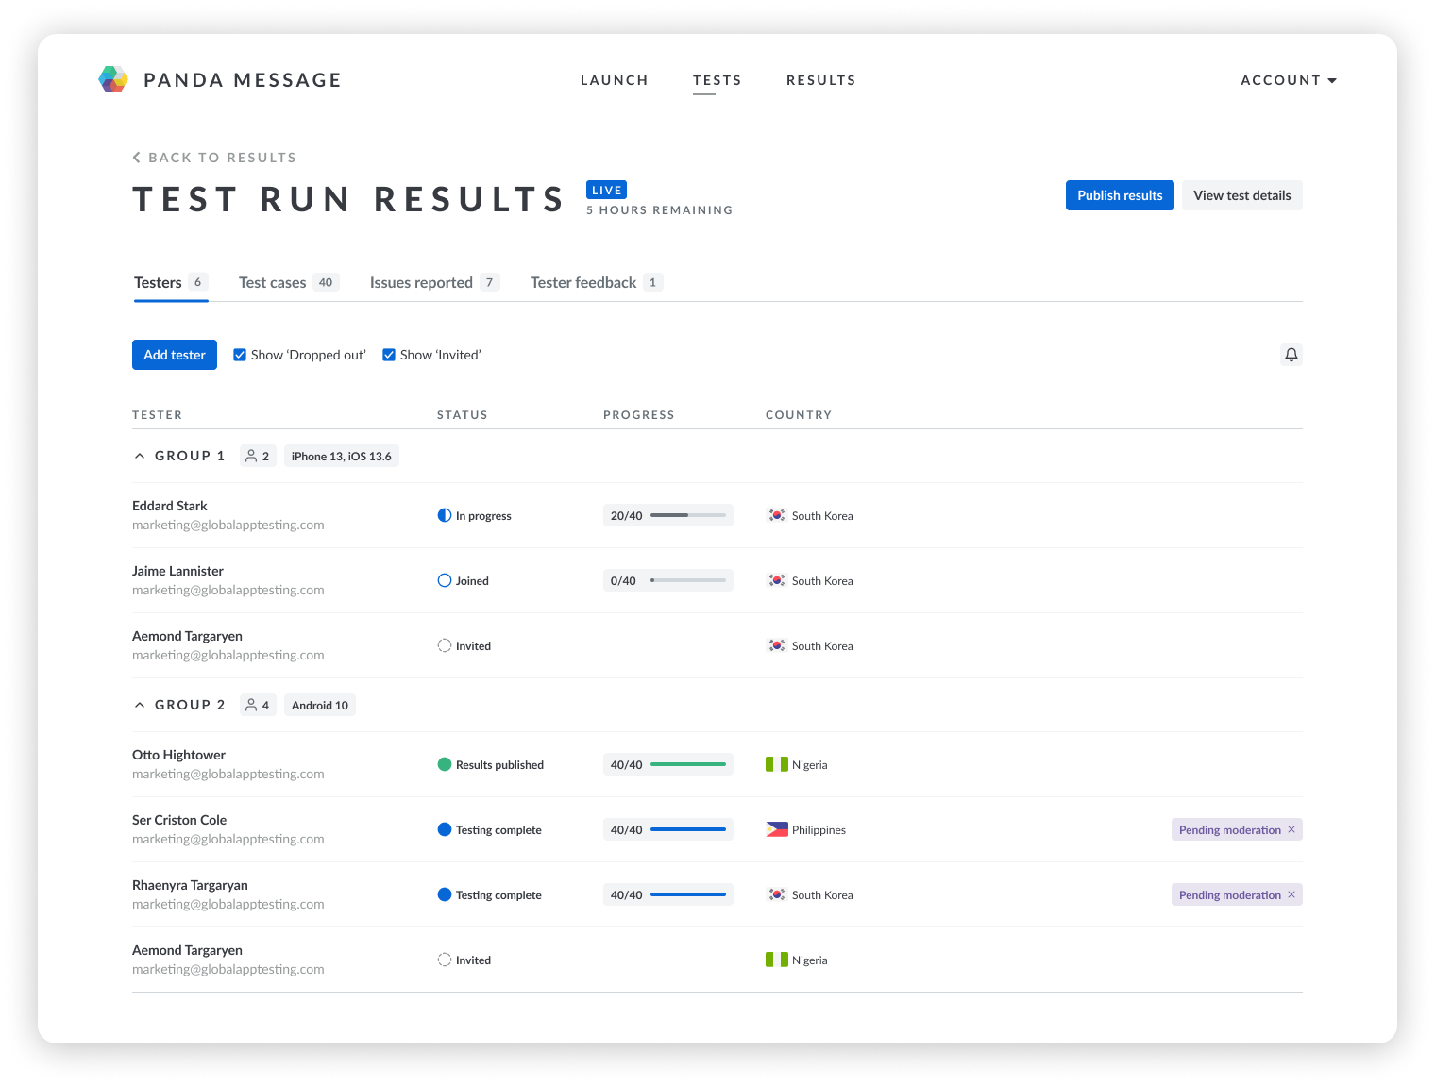This screenshot has width=1435, height=1085.
Task: Collapse Group 2 section
Action: [140, 705]
